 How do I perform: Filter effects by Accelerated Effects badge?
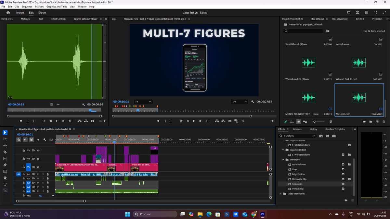[x=321, y=136]
